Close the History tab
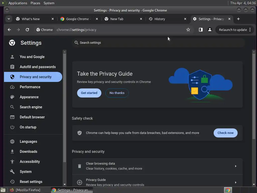This screenshot has width=257, height=193. coord(185,19)
